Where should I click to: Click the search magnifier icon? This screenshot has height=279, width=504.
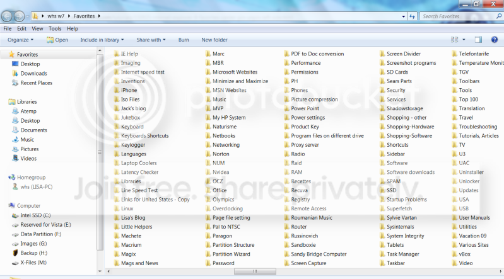pos(499,16)
